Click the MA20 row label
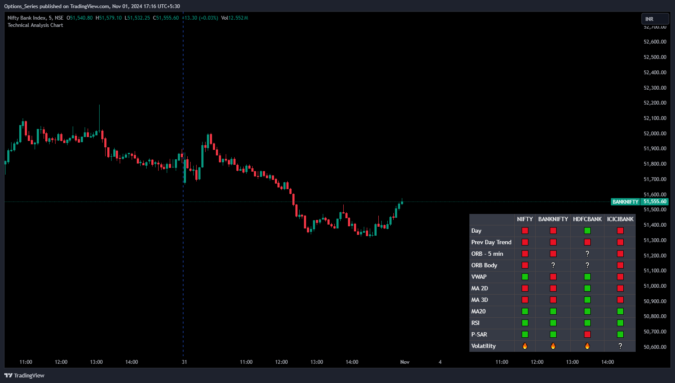Screen dimensions: 675x383 click(x=478, y=311)
